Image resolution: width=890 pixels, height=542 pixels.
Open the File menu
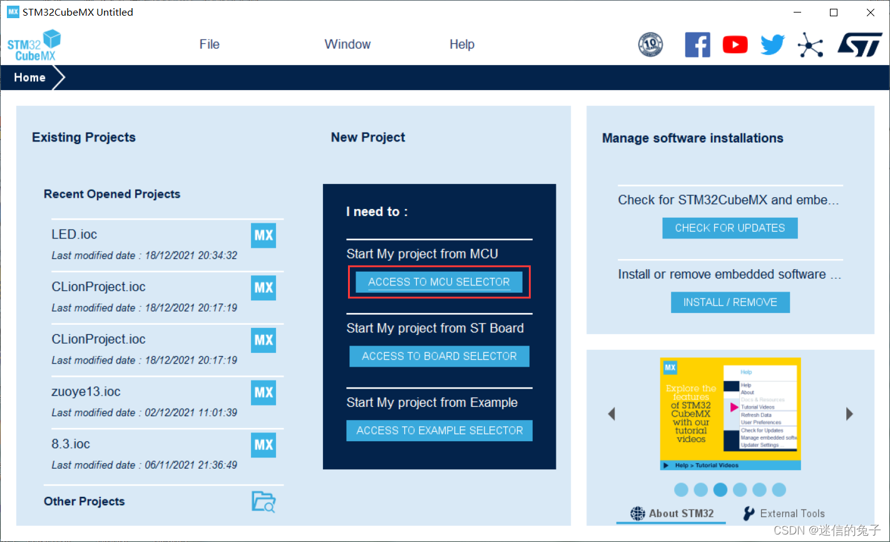point(209,44)
